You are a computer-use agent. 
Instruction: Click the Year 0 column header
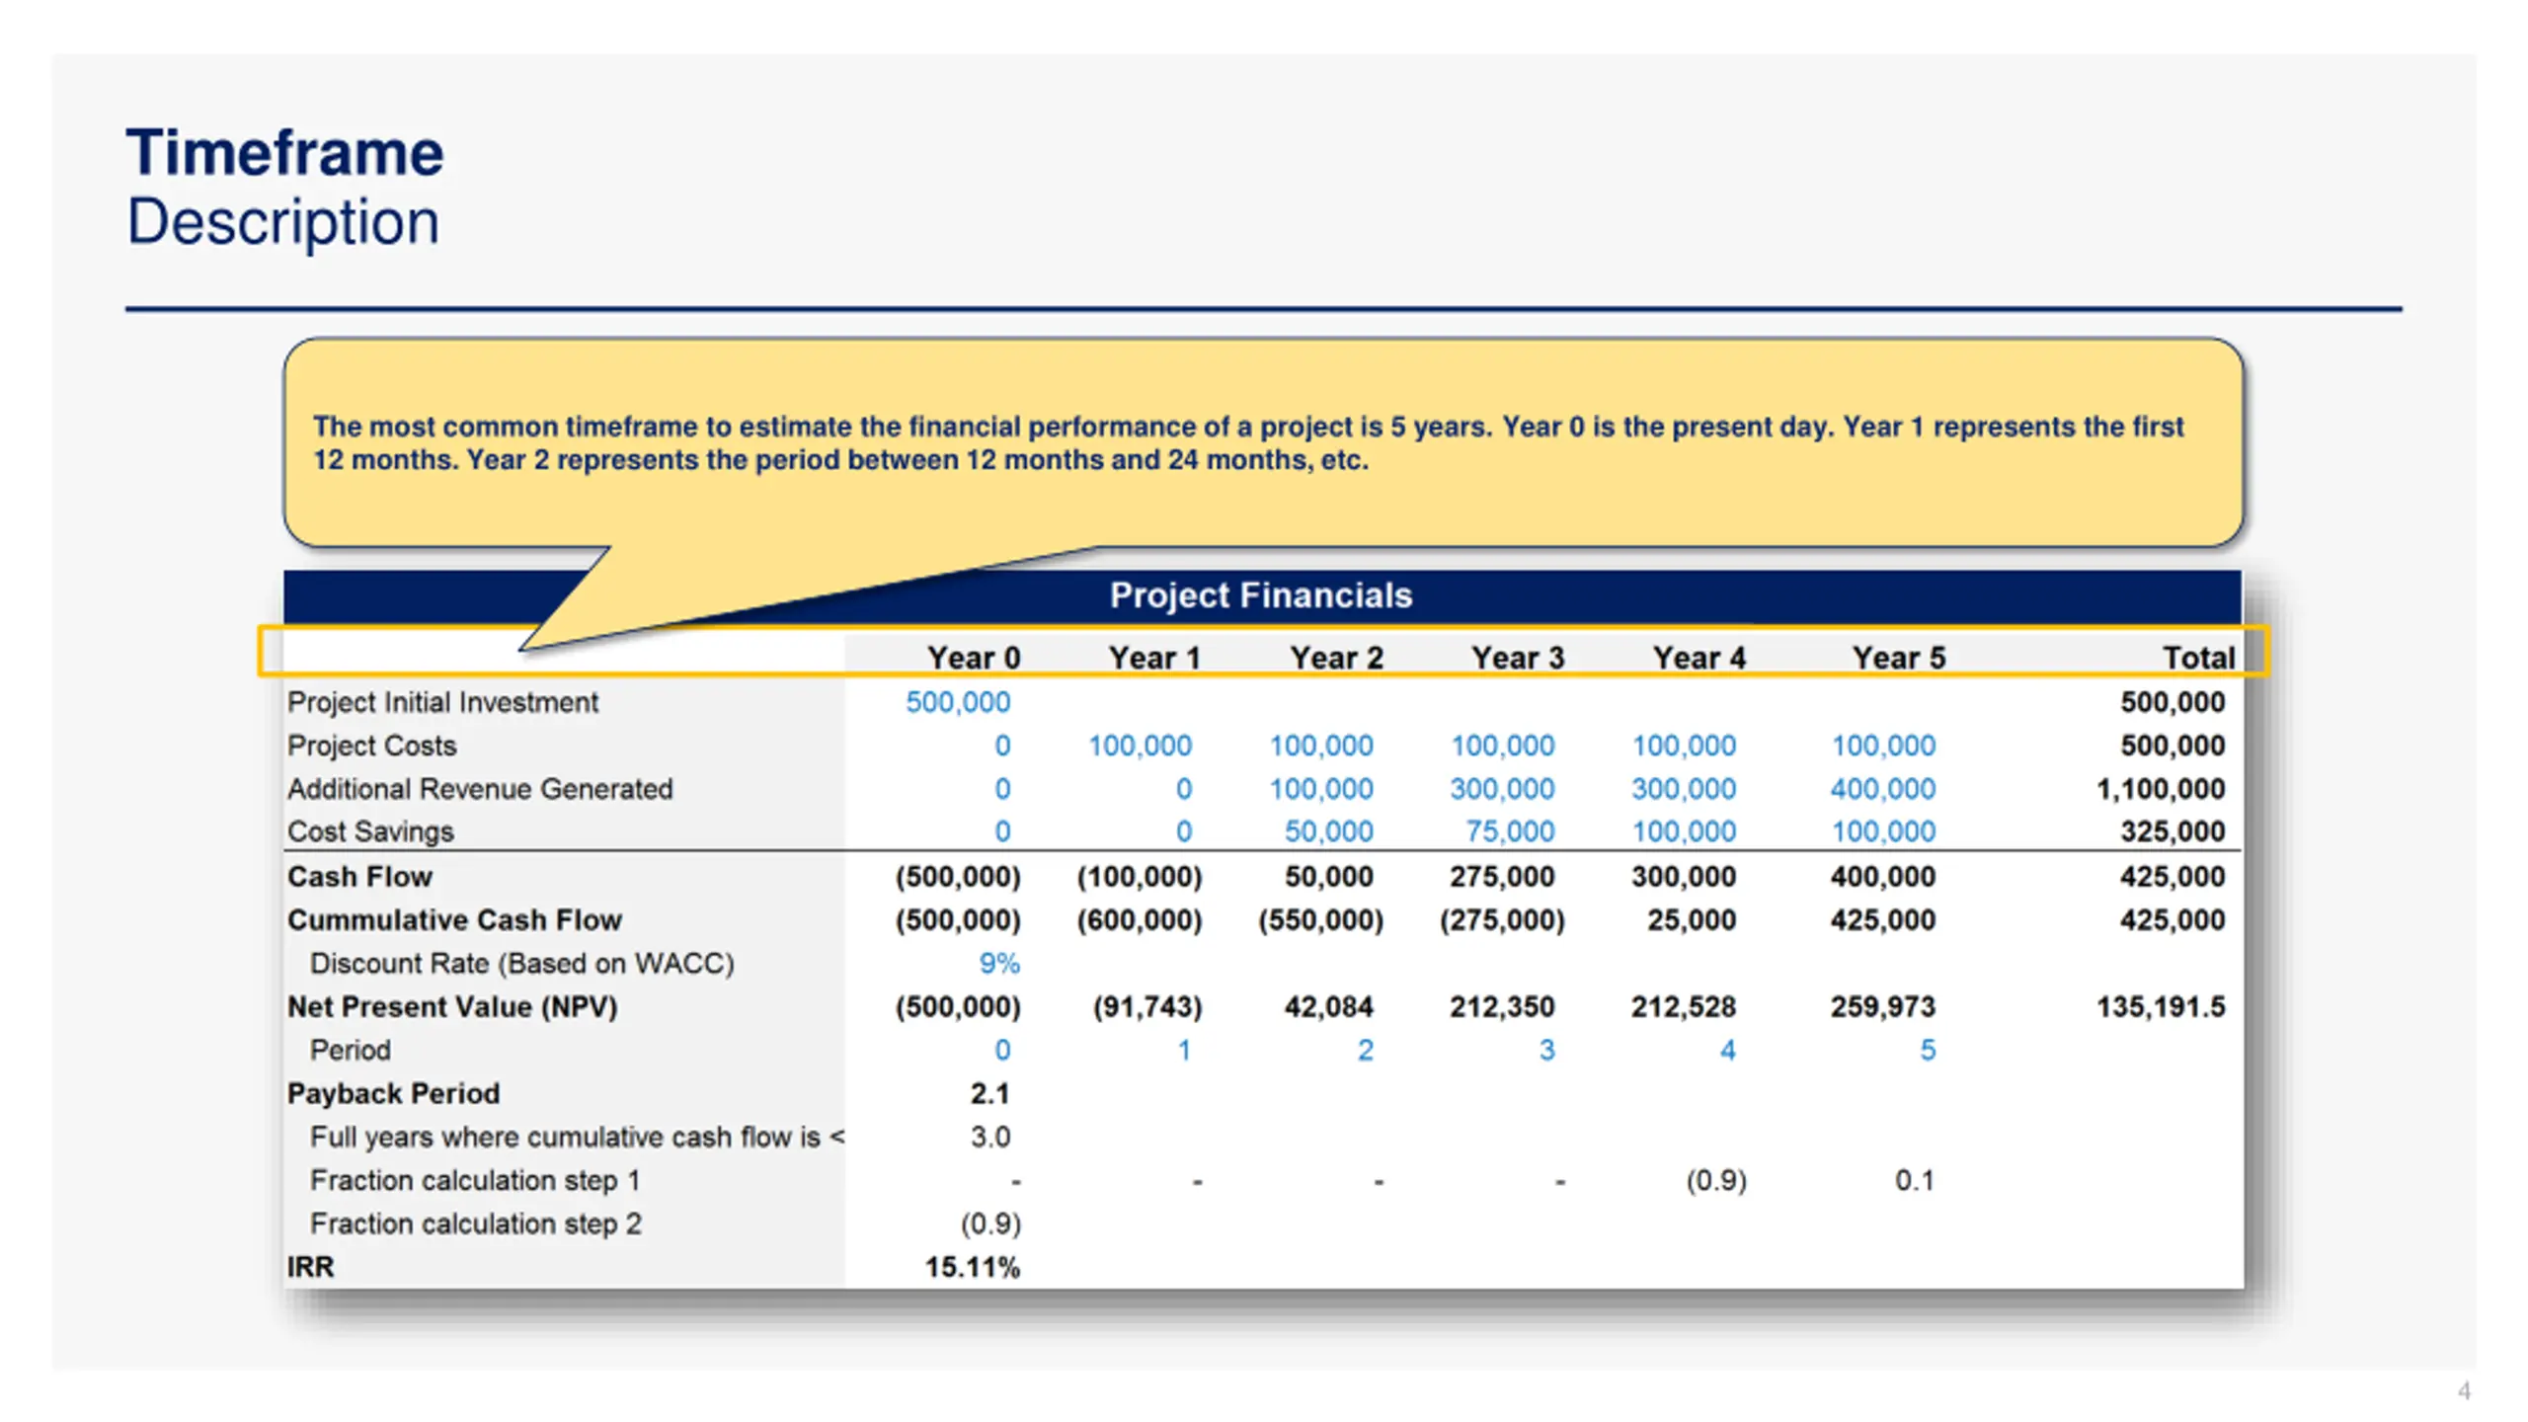[x=973, y=658]
